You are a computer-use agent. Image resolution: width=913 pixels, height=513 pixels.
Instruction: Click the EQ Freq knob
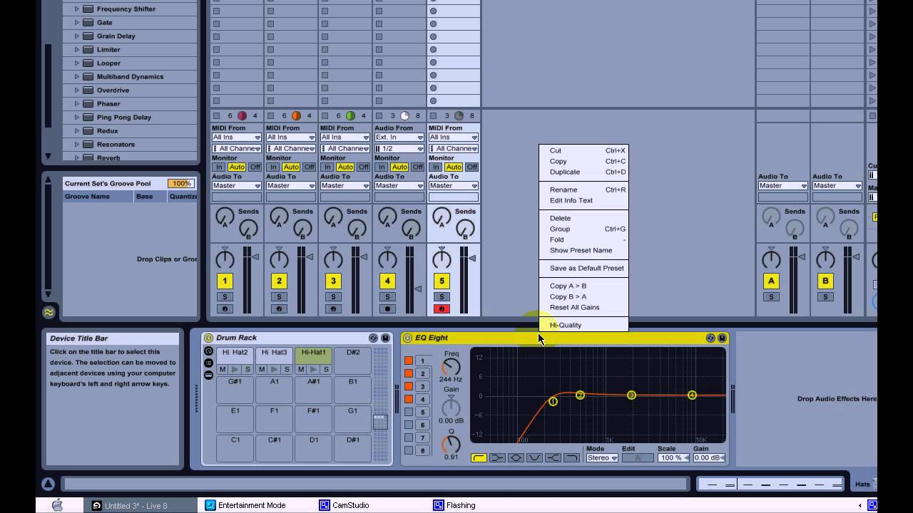[451, 366]
